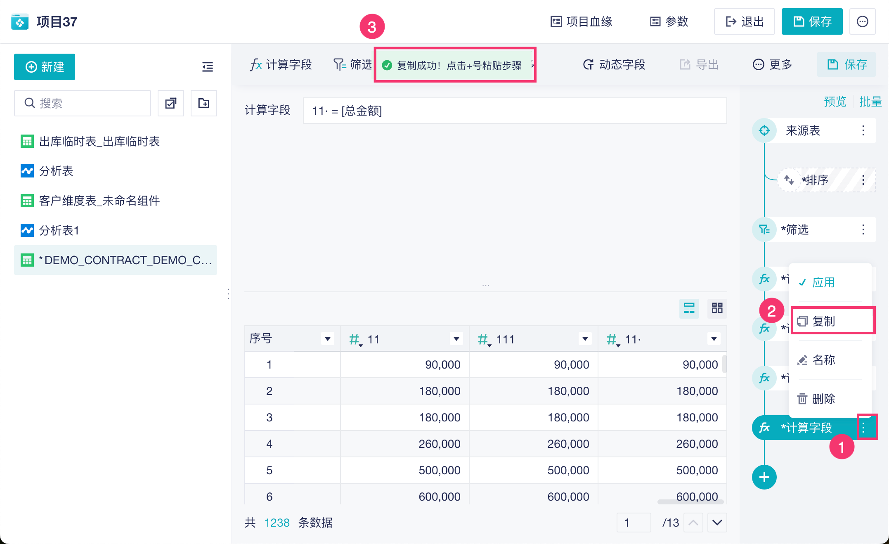The image size is (889, 544).
Task: Click the plus button to add step
Action: click(764, 477)
